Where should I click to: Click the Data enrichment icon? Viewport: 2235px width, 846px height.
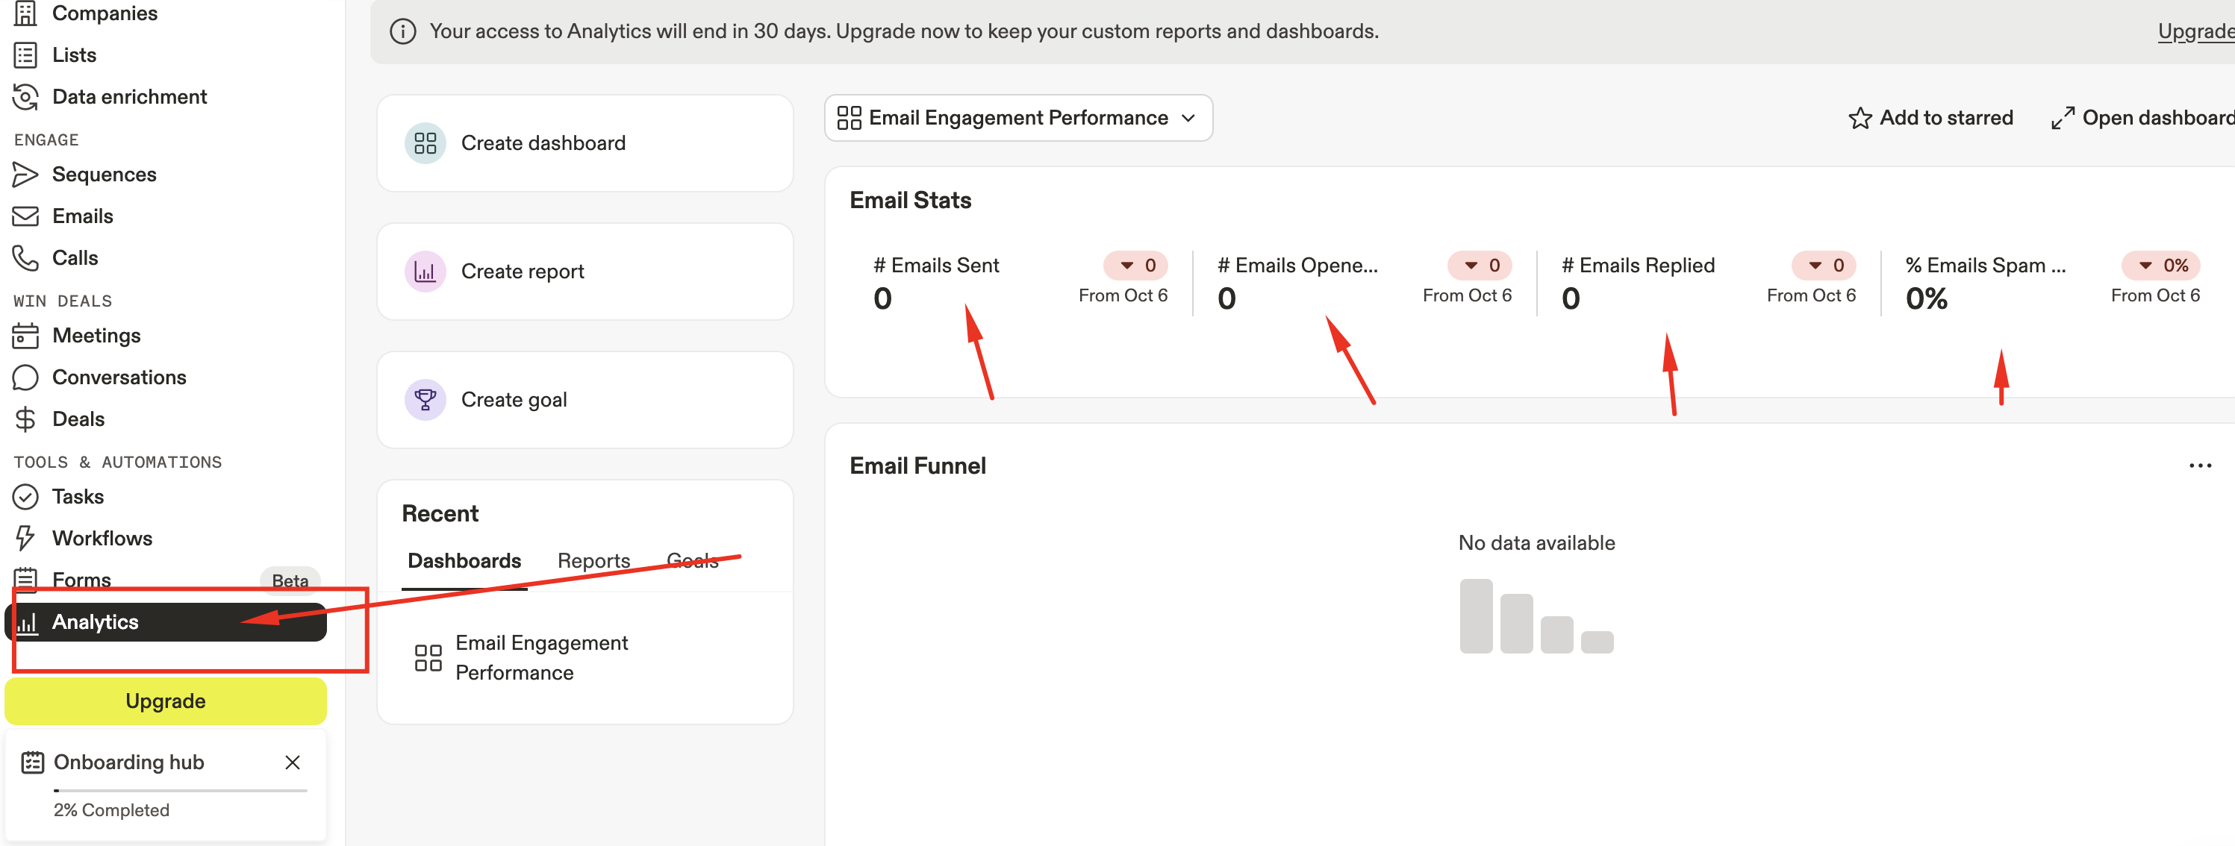tap(25, 97)
